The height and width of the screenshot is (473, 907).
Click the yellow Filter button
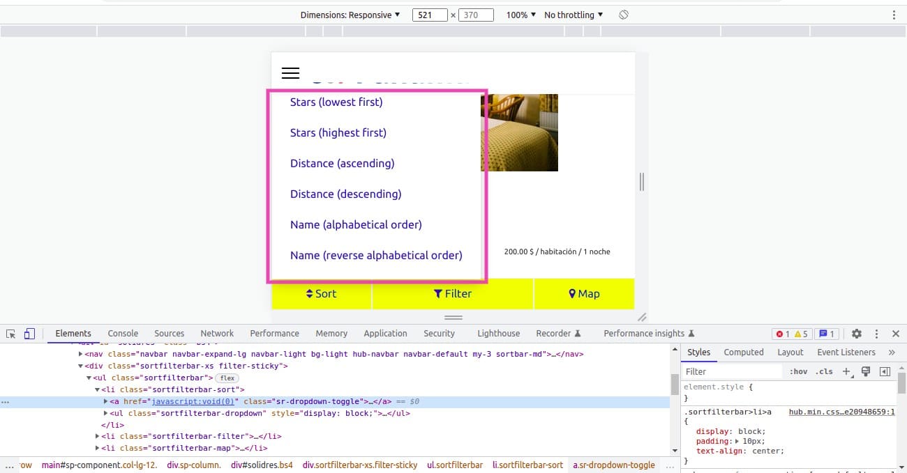click(453, 294)
